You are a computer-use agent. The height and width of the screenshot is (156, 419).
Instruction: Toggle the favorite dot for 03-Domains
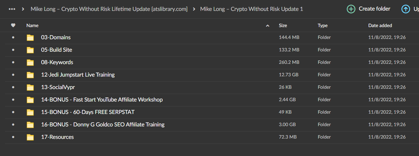[x=13, y=37]
